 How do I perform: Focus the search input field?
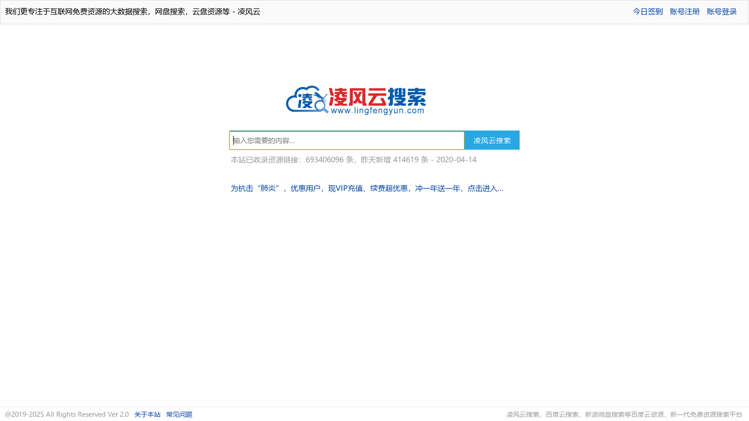(347, 140)
